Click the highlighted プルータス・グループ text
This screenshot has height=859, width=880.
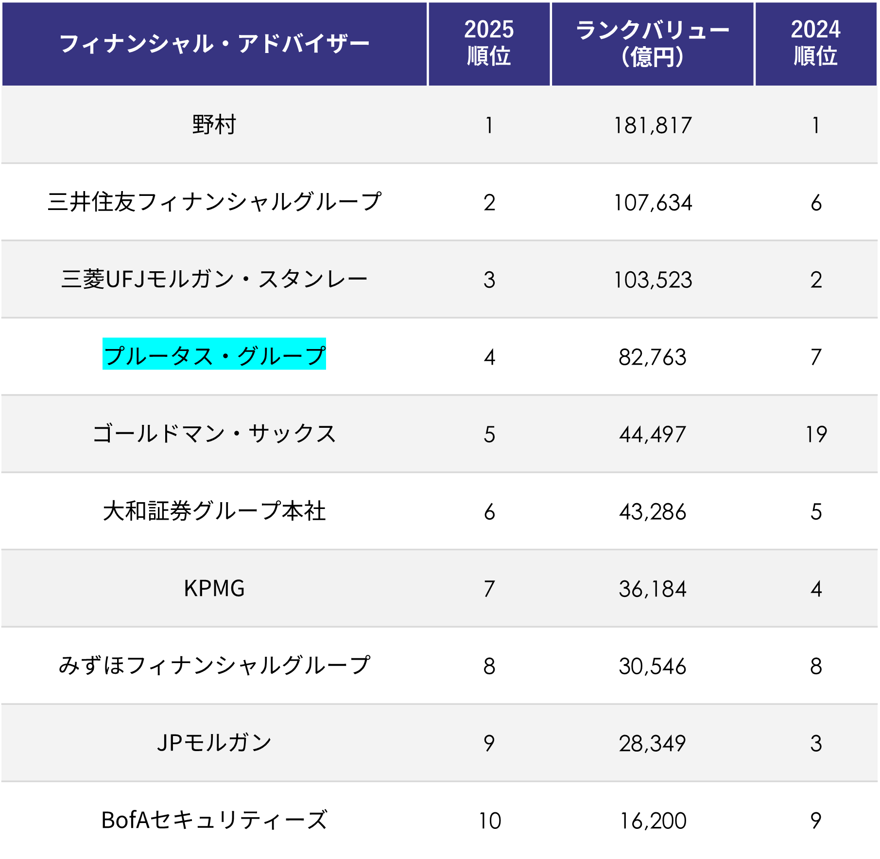click(214, 355)
